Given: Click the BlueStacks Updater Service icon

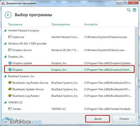Looking at the screenshot, I should [10, 89].
